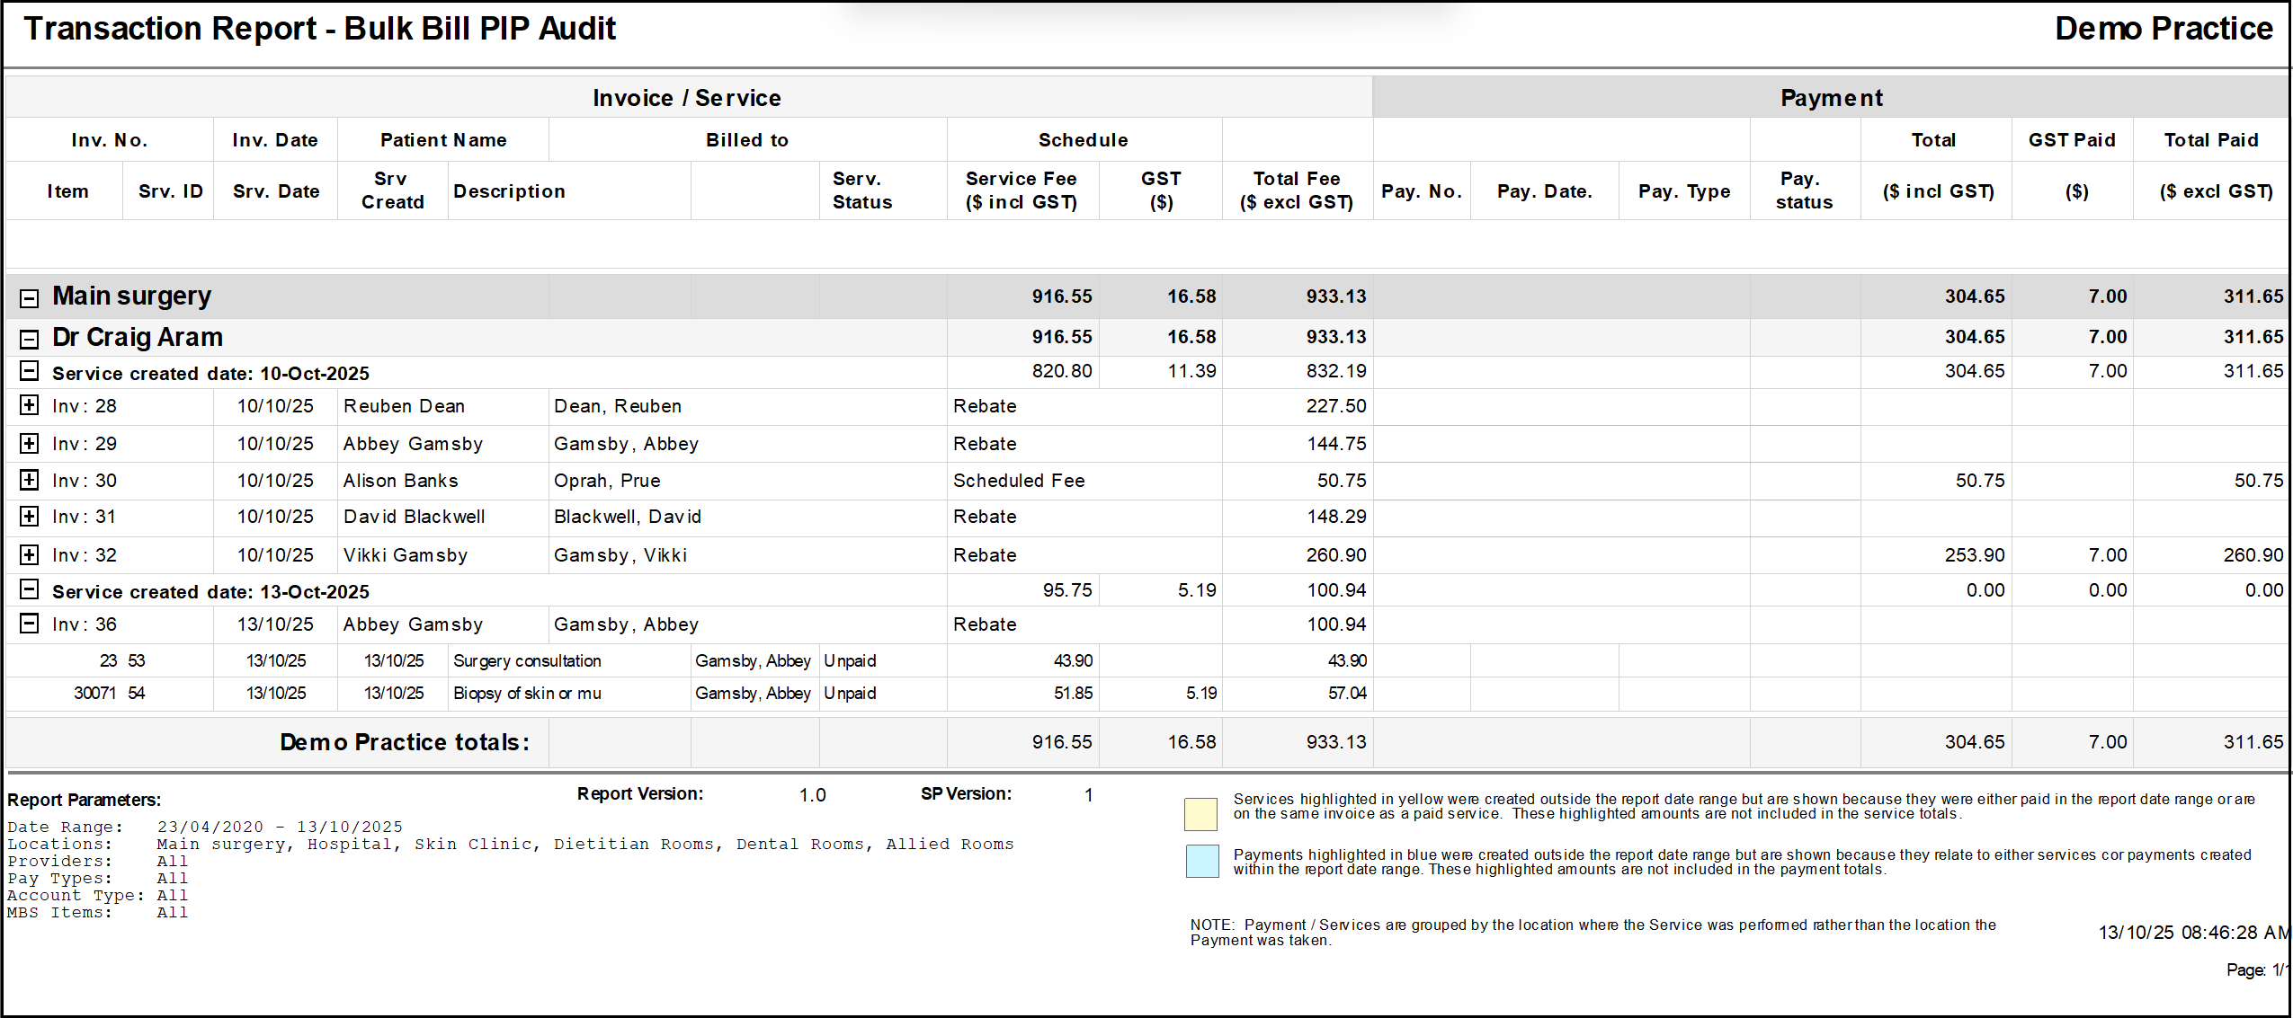
Task: Expand invoice 30 for Alison Banks
Action: pyautogui.click(x=30, y=480)
